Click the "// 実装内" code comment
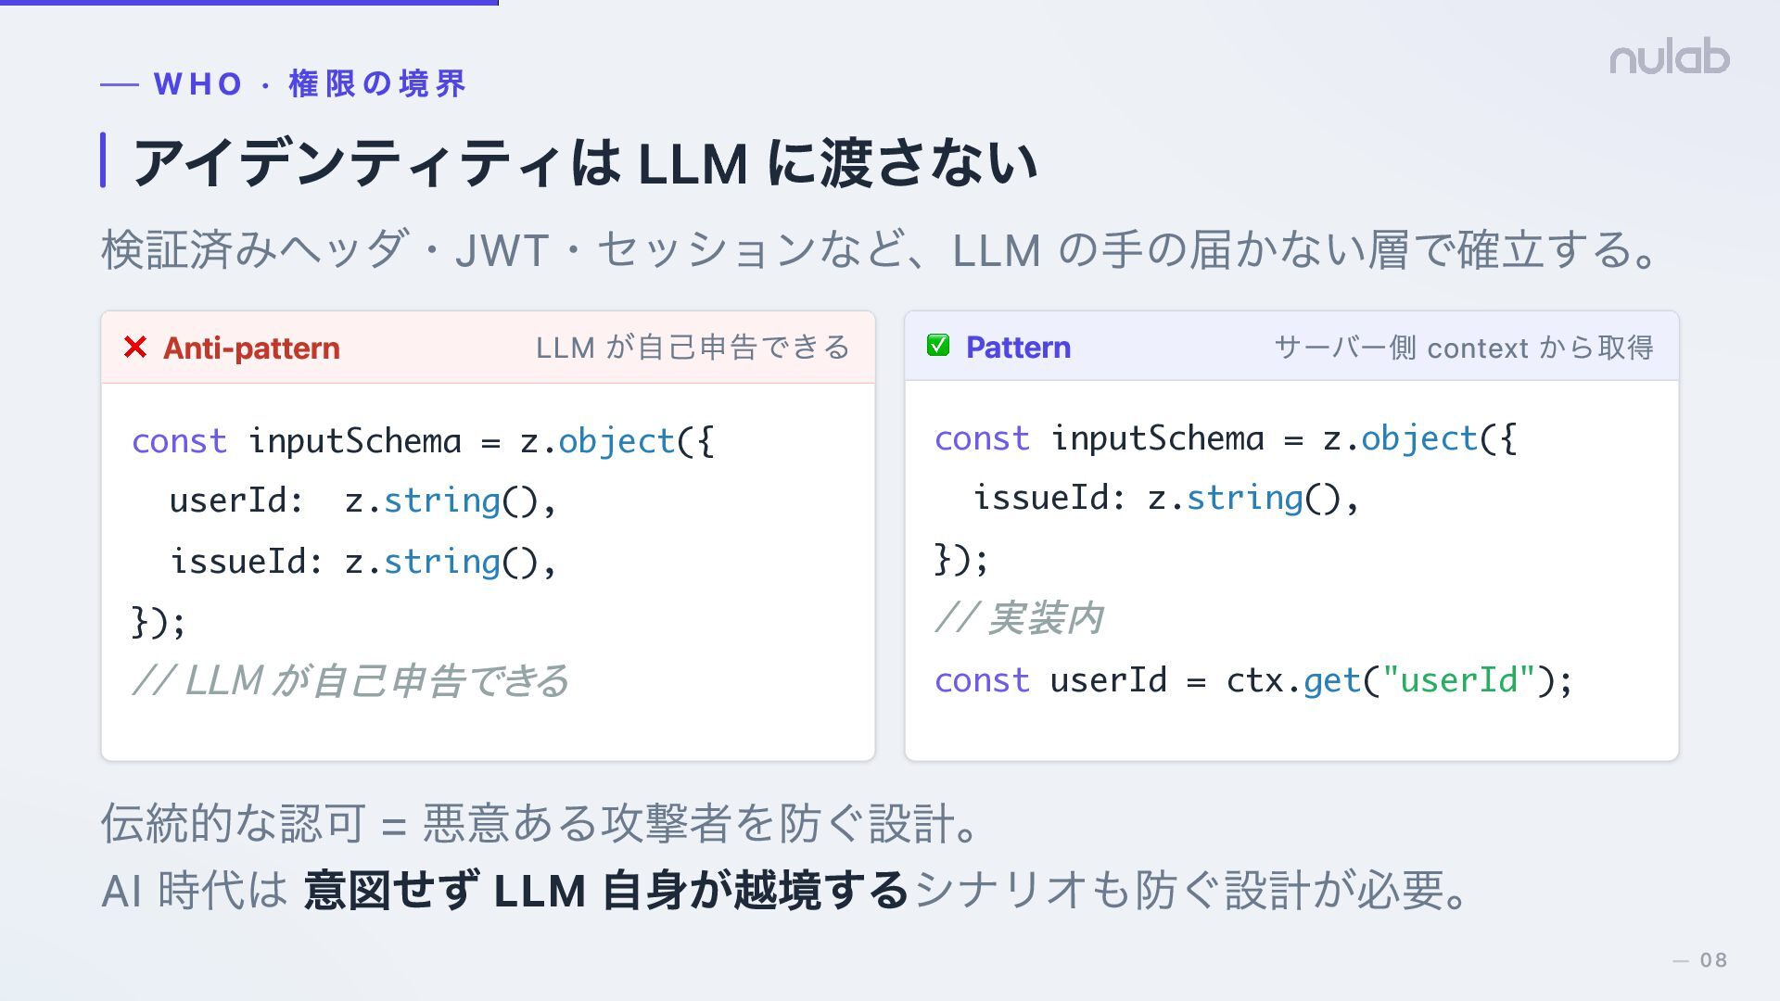The width and height of the screenshot is (1780, 1001). point(1019,618)
